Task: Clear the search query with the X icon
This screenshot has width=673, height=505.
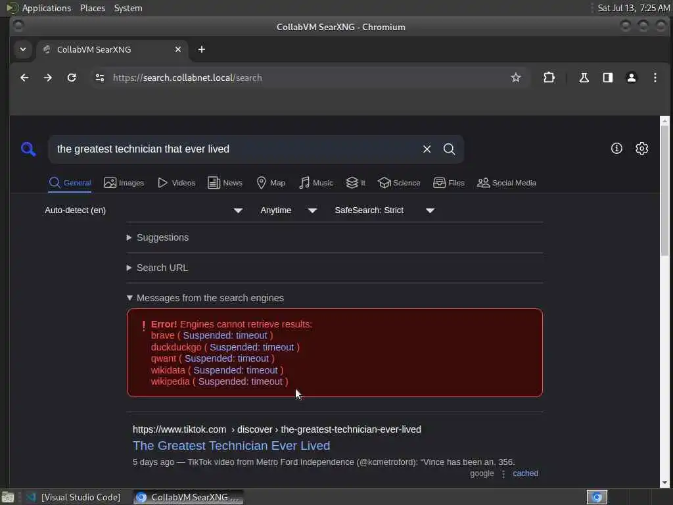Action: (427, 149)
